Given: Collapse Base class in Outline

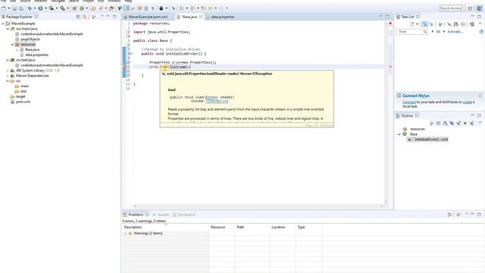Looking at the screenshot, I should 399,134.
